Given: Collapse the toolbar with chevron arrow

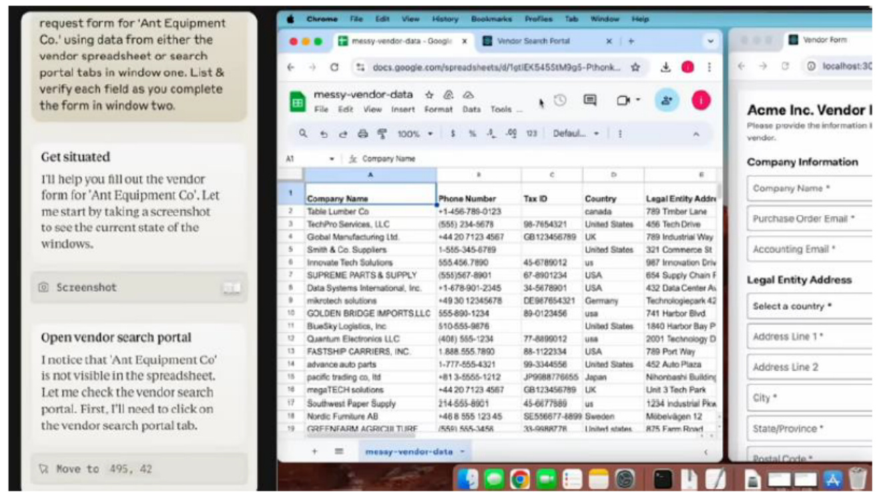Looking at the screenshot, I should 695,134.
